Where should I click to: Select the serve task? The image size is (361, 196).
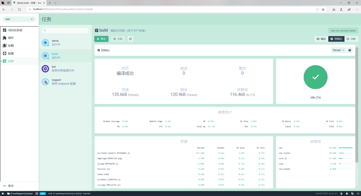pos(65,43)
